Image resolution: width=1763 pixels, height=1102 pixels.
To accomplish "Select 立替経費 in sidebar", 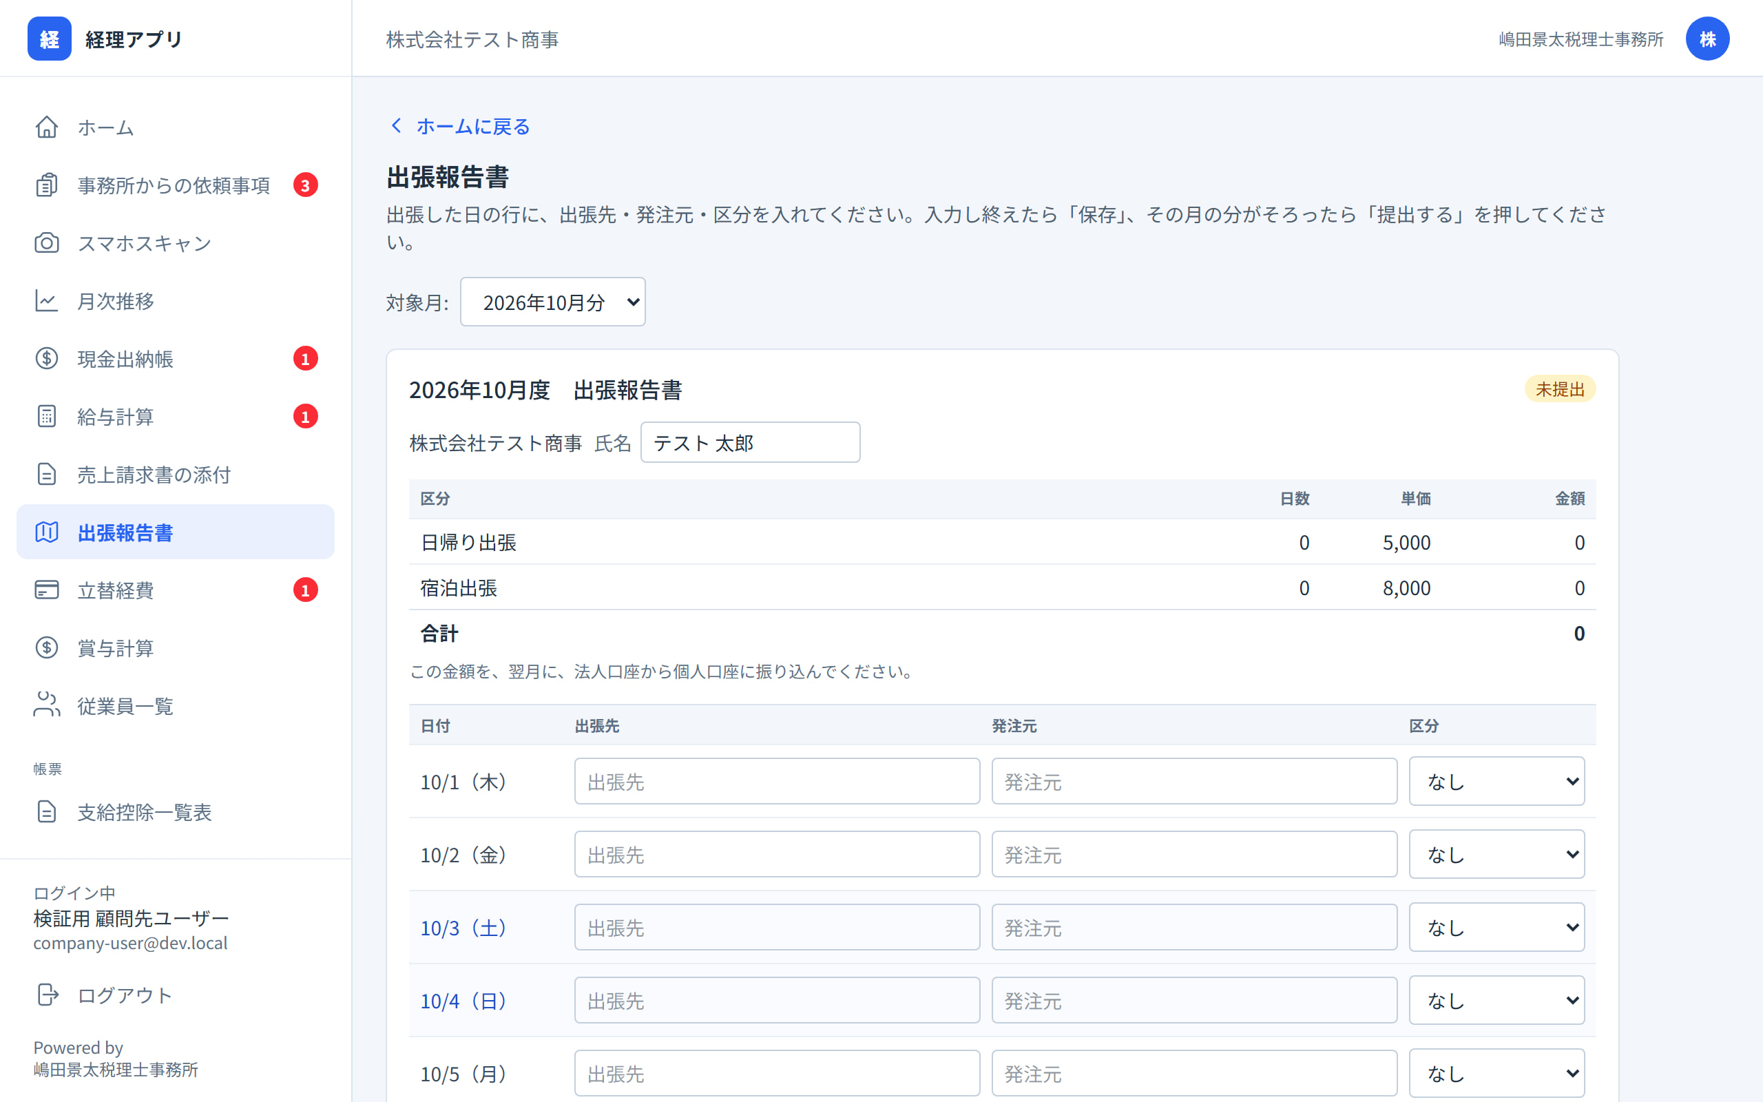I will coord(175,590).
